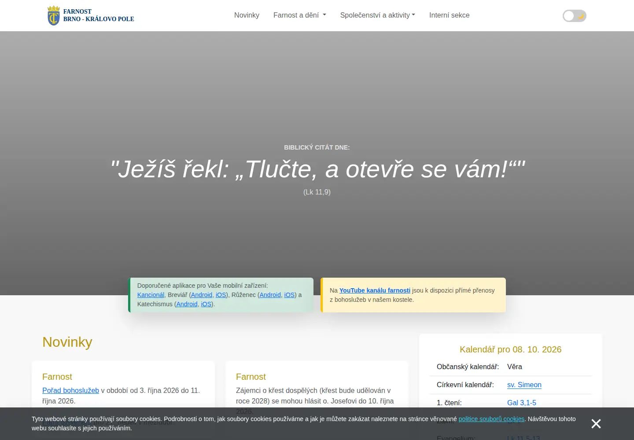Image resolution: width=634 pixels, height=440 pixels.
Task: Click the Novinky section heading
Action: 67,342
